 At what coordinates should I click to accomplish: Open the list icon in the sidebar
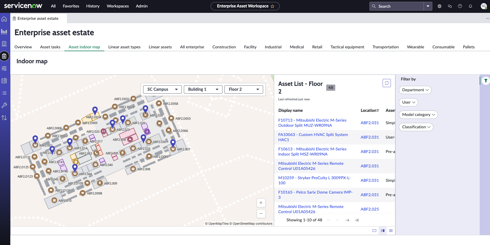click(x=4, y=93)
